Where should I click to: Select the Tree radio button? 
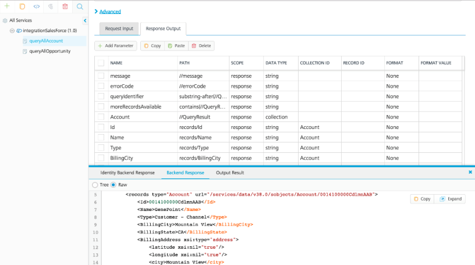pyautogui.click(x=95, y=185)
